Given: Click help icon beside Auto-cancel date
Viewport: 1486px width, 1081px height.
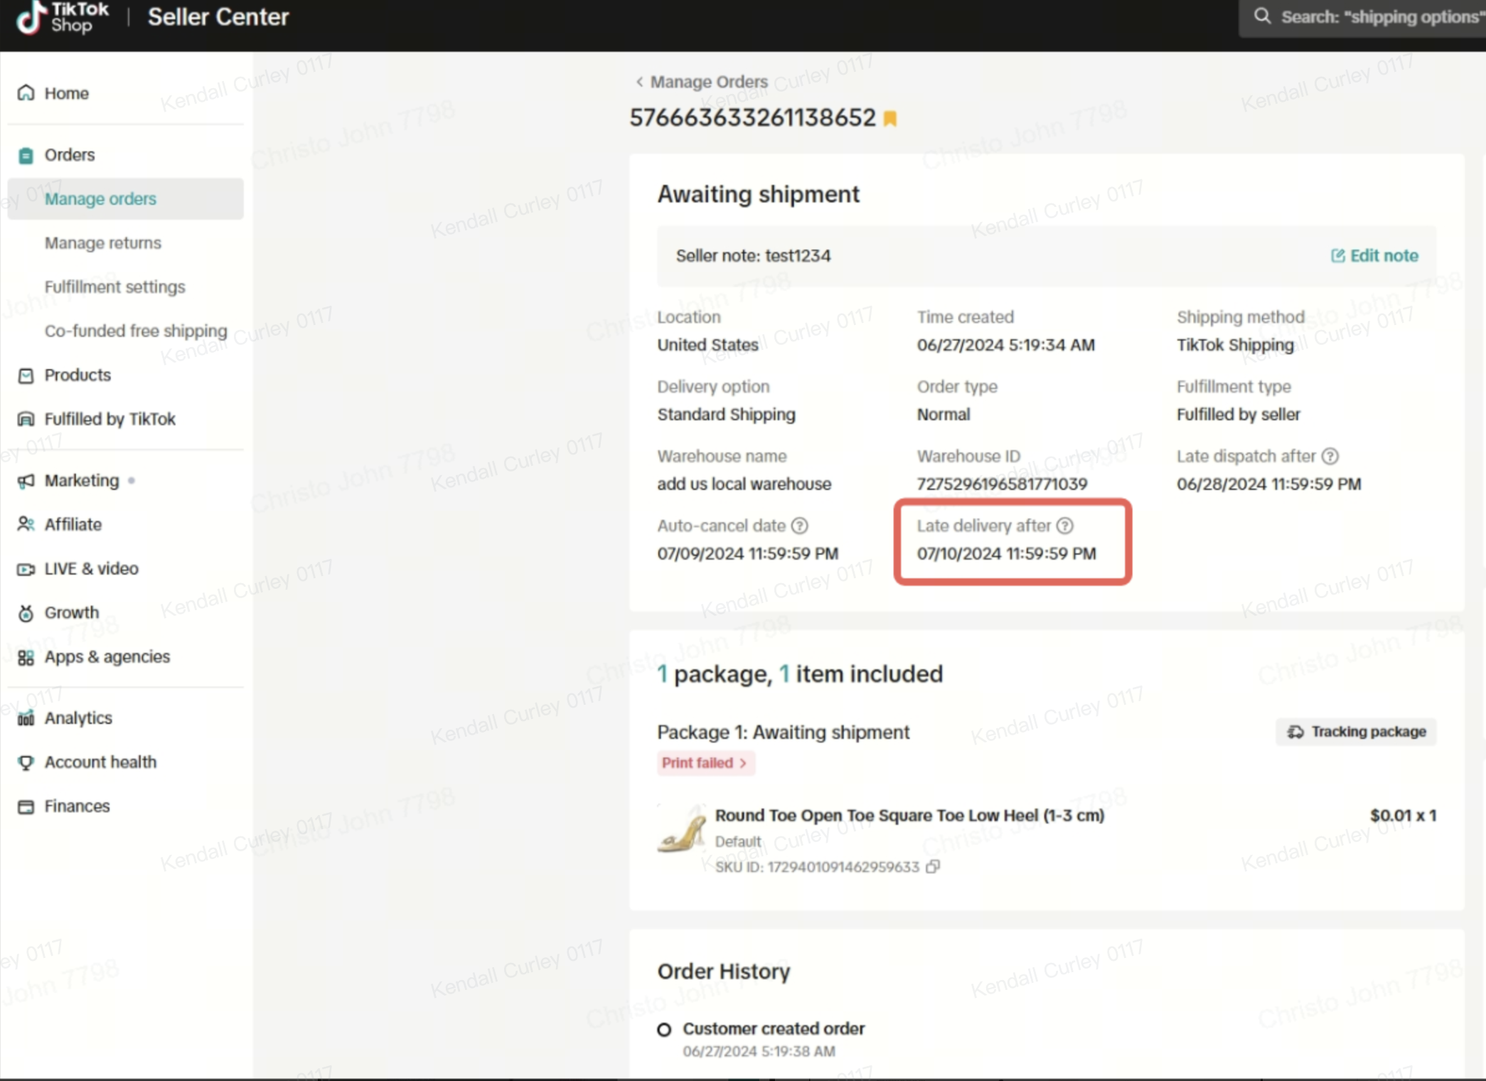Looking at the screenshot, I should pyautogui.click(x=800, y=526).
